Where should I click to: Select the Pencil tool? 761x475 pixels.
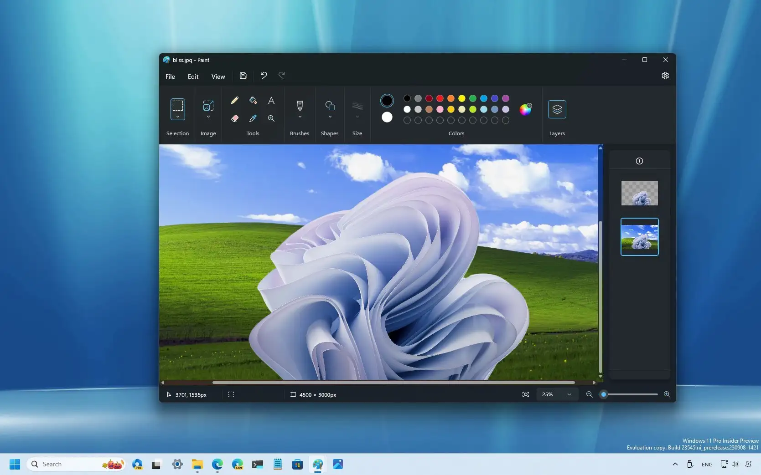coord(234,101)
